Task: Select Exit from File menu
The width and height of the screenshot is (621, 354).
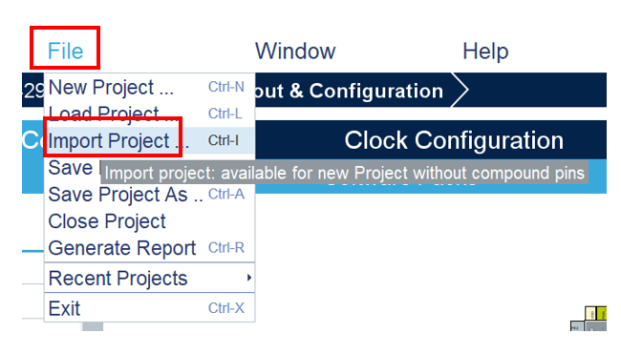Action: [x=150, y=308]
